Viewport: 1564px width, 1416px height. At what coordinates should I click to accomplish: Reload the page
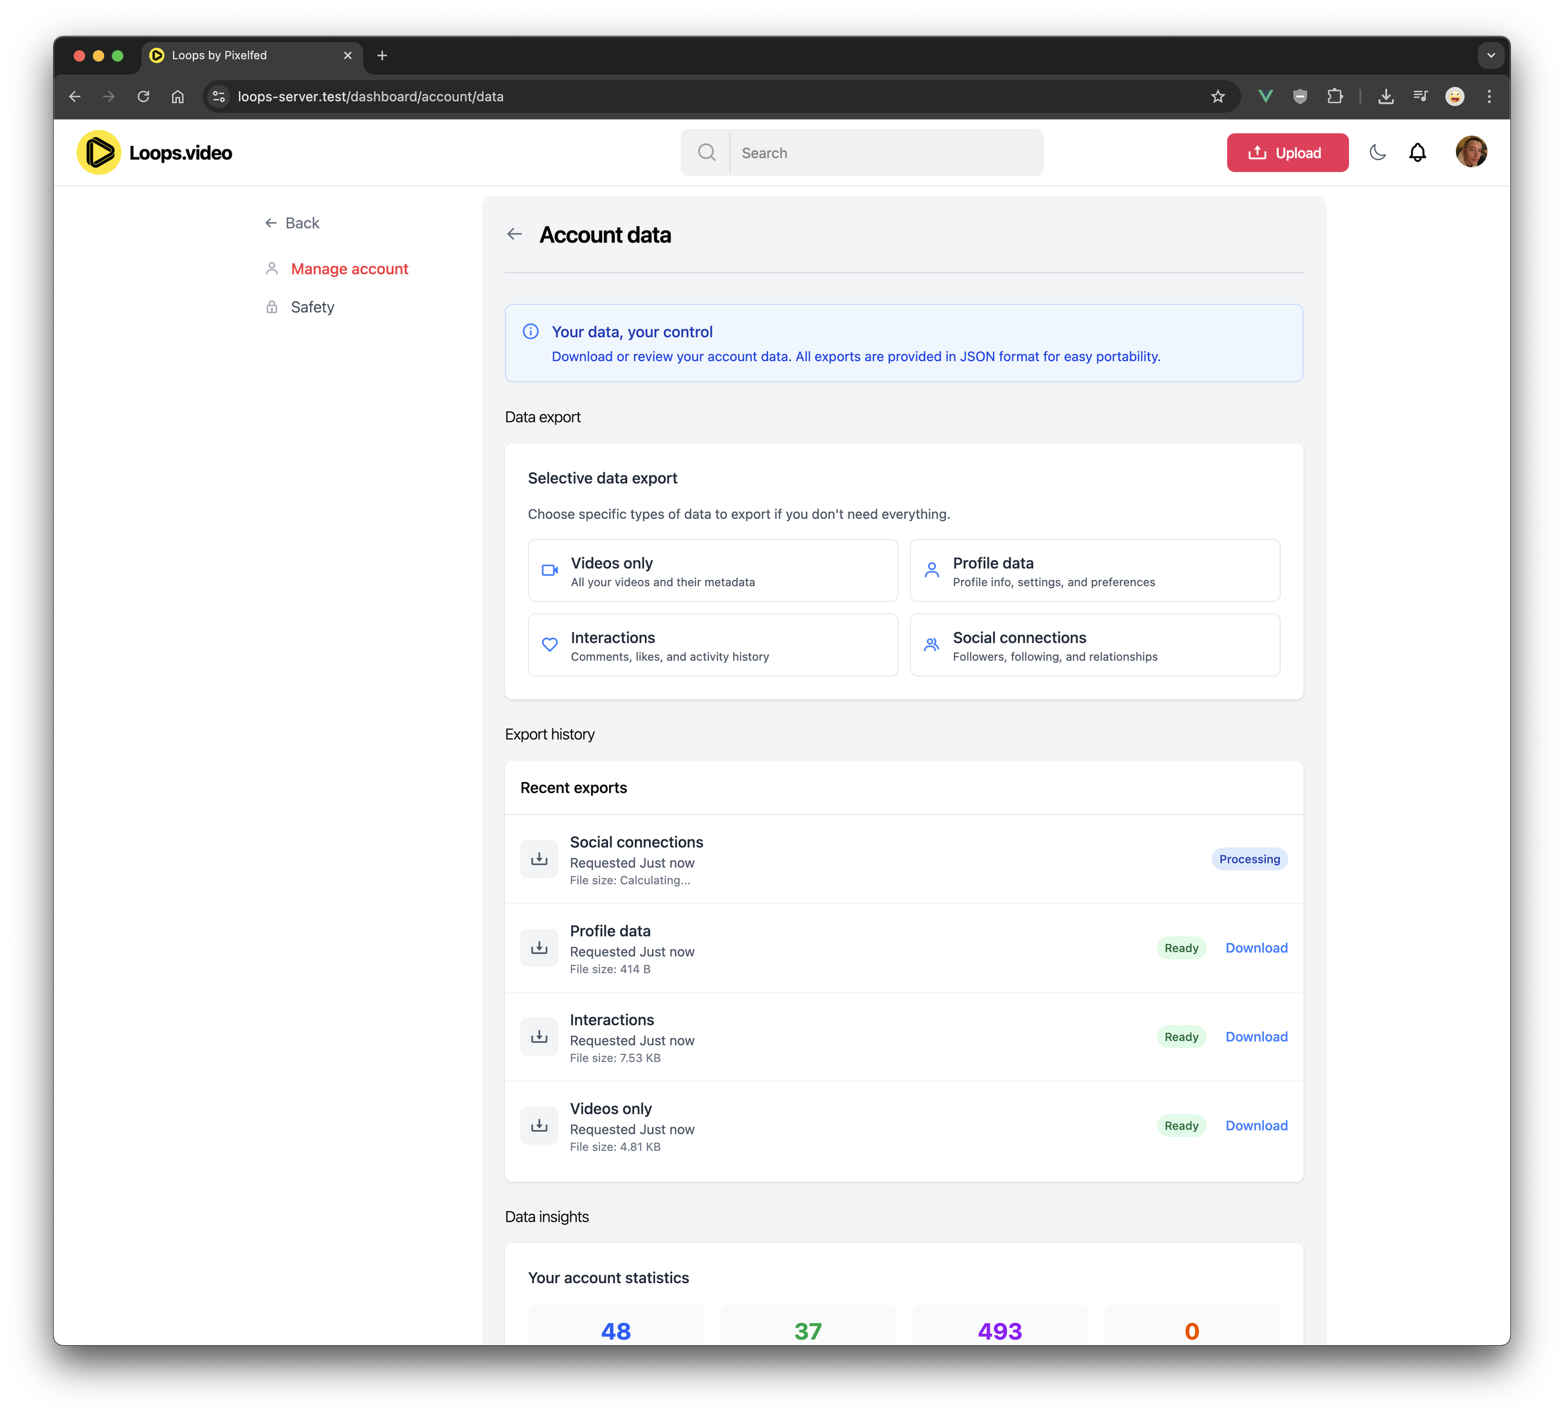click(144, 97)
